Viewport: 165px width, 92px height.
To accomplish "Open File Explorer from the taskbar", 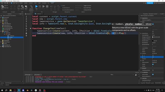I will (x=11, y=90).
